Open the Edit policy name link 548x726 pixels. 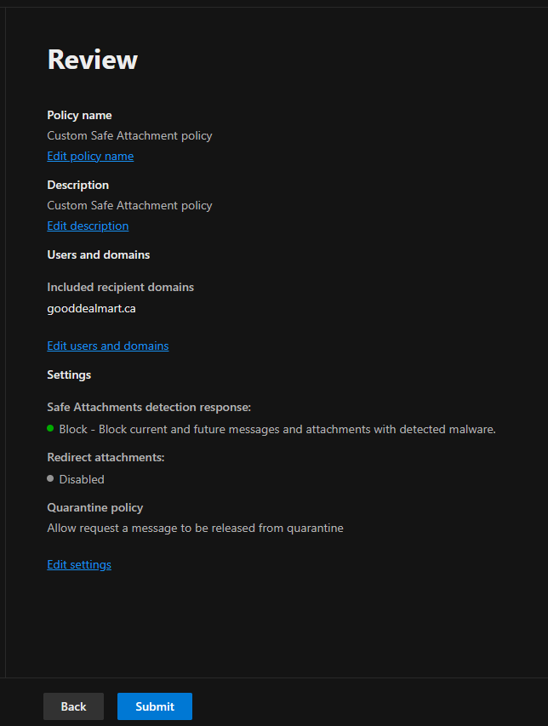pyautogui.click(x=90, y=156)
